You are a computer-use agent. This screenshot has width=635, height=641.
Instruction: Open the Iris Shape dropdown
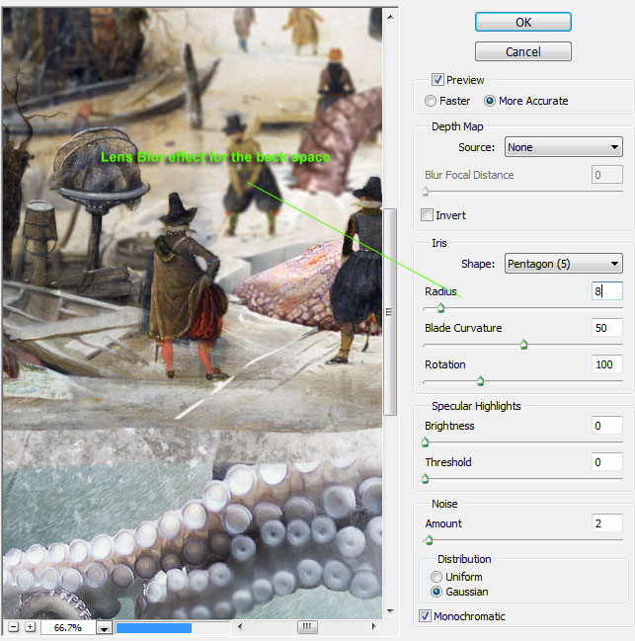(564, 264)
